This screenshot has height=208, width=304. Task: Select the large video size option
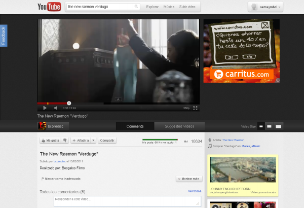click(x=279, y=126)
